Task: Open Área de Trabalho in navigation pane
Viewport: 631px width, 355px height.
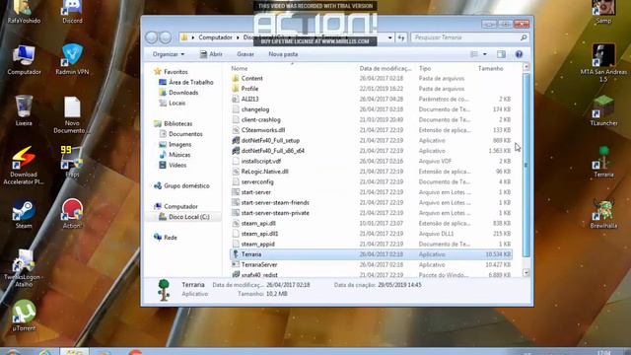Action: click(186, 82)
